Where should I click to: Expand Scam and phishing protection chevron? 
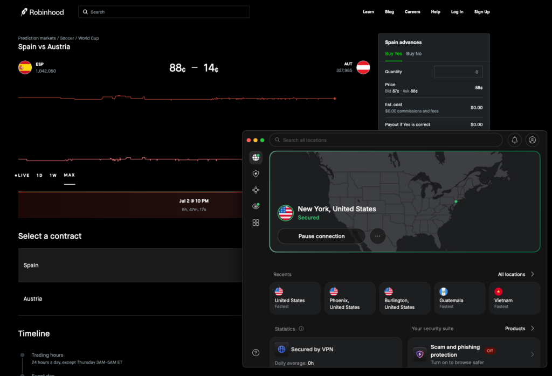coord(532,354)
